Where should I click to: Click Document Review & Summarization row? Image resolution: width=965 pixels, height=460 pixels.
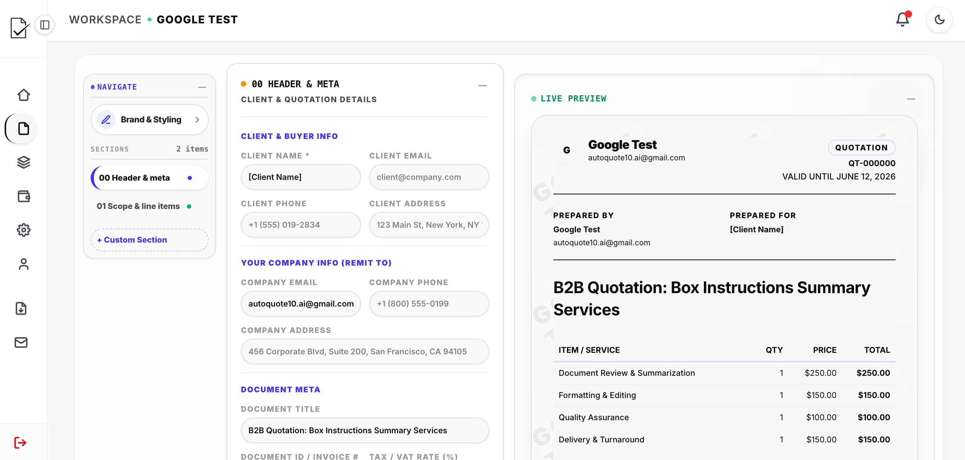tap(724, 373)
